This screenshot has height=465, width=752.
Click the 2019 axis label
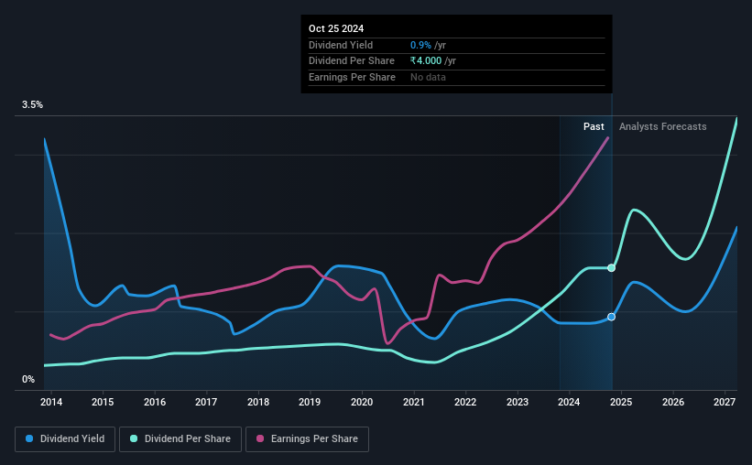click(x=310, y=402)
